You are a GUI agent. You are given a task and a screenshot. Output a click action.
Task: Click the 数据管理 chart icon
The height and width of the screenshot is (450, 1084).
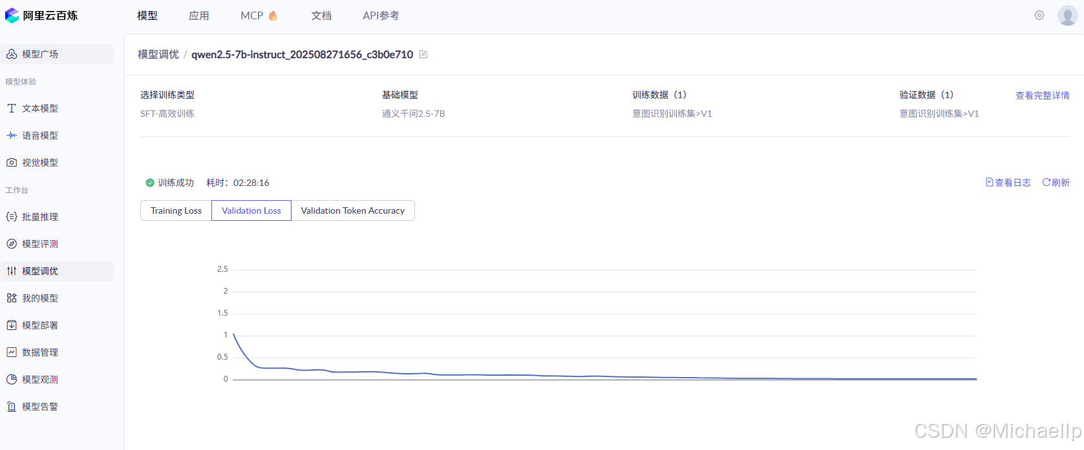tap(12, 353)
